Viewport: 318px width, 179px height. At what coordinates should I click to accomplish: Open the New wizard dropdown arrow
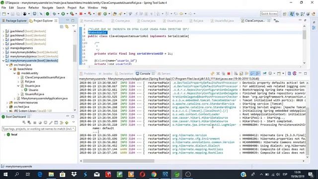[8, 14]
